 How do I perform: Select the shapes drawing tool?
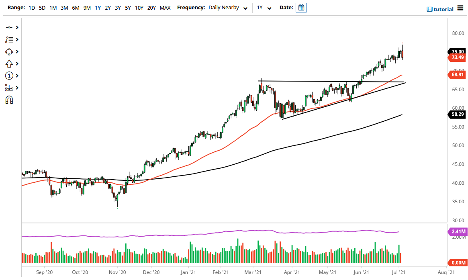[9, 51]
